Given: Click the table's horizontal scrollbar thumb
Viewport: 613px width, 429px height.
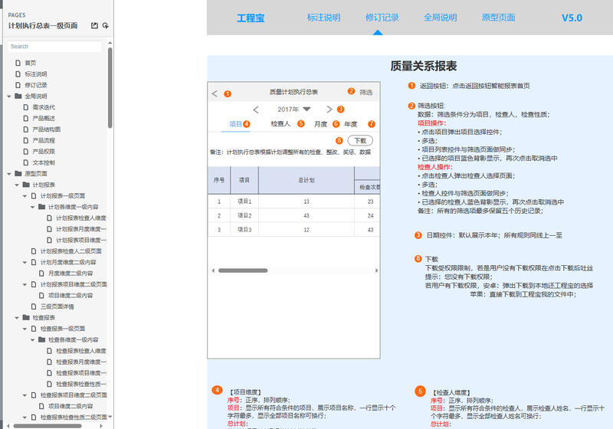Looking at the screenshot, I should pyautogui.click(x=243, y=270).
